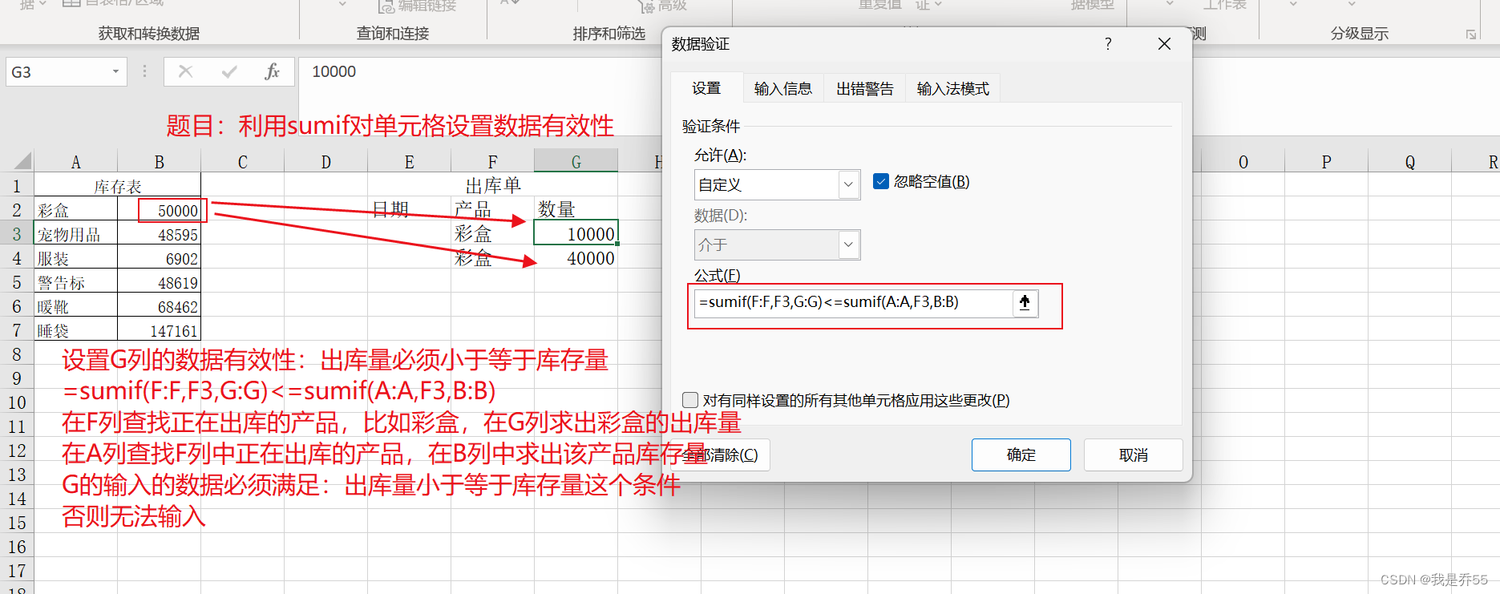Image resolution: width=1500 pixels, height=594 pixels.
Task: Select column G header
Action: [576, 161]
